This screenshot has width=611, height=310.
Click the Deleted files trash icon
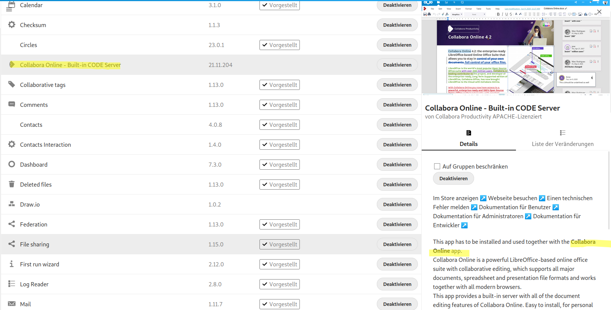coord(12,184)
